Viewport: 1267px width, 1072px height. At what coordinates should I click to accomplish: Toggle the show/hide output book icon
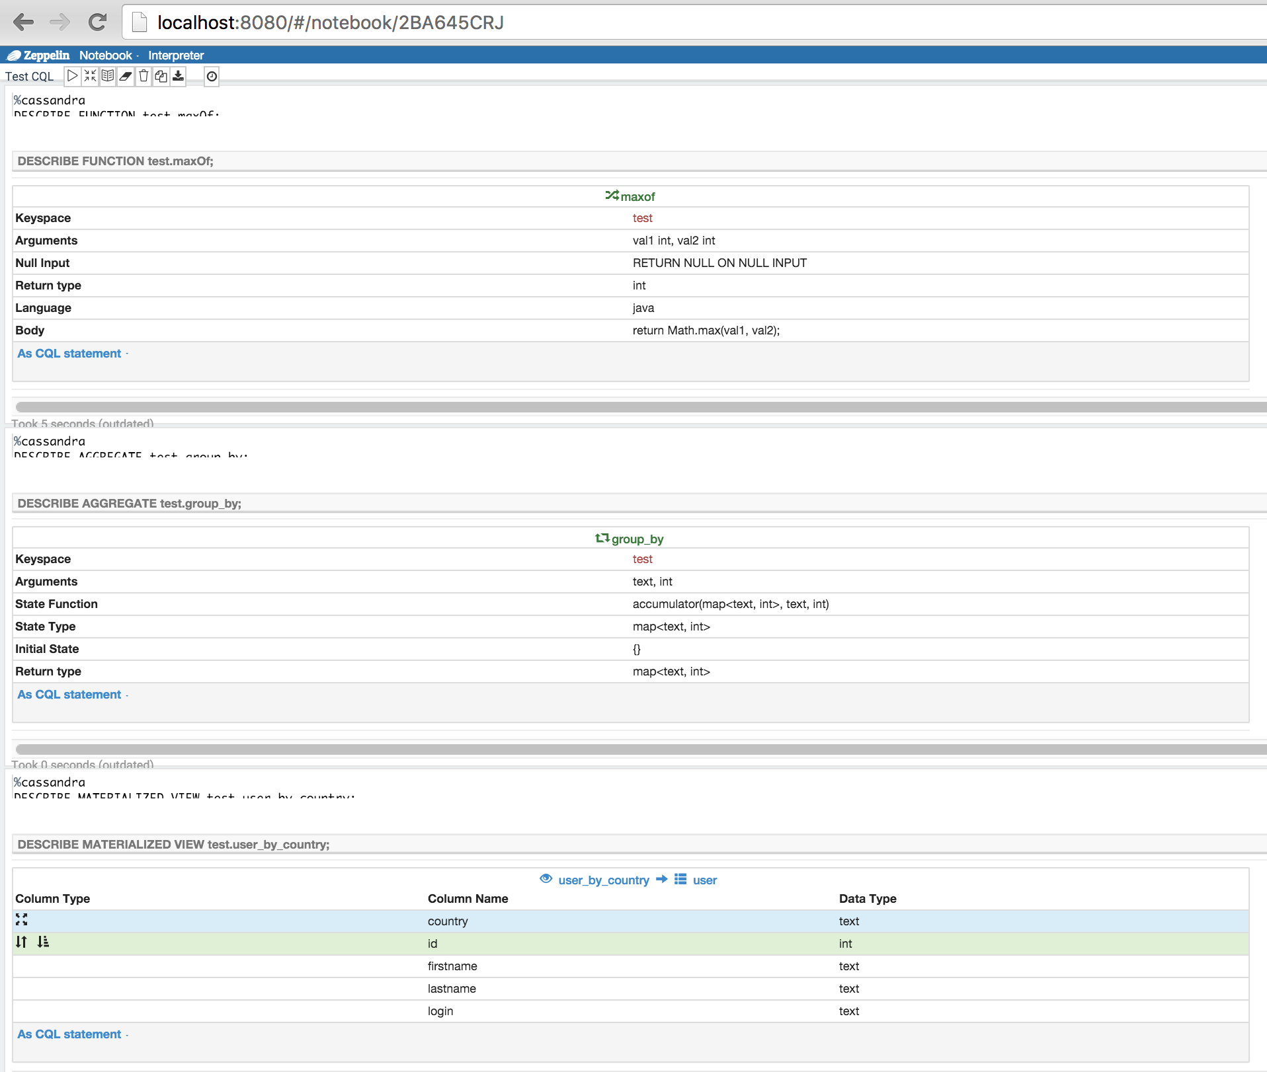[x=108, y=76]
